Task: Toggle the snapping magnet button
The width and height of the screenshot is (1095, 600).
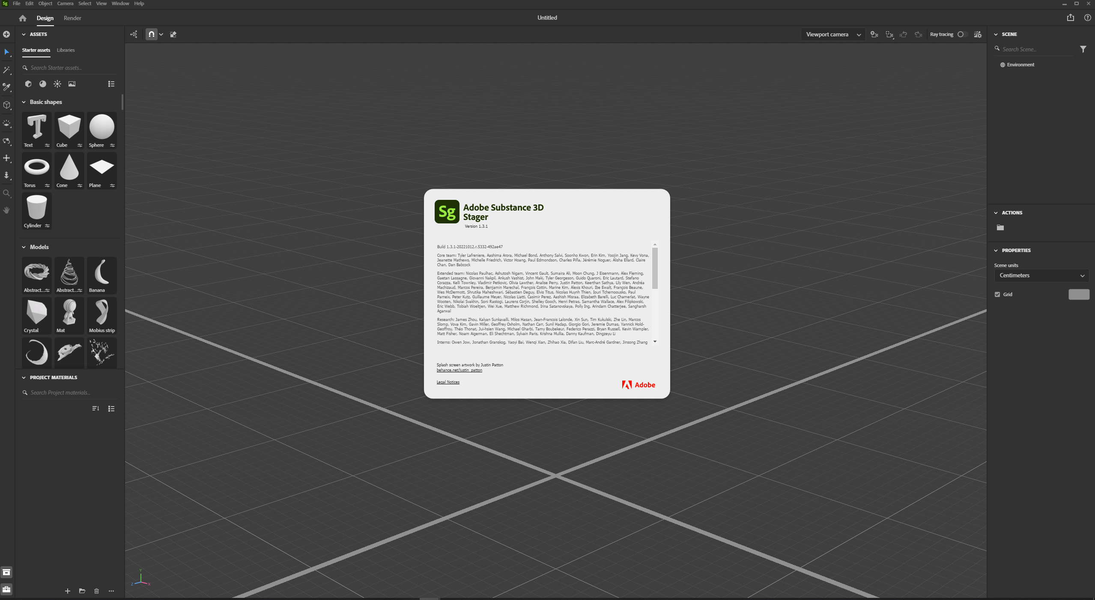Action: pyautogui.click(x=152, y=34)
